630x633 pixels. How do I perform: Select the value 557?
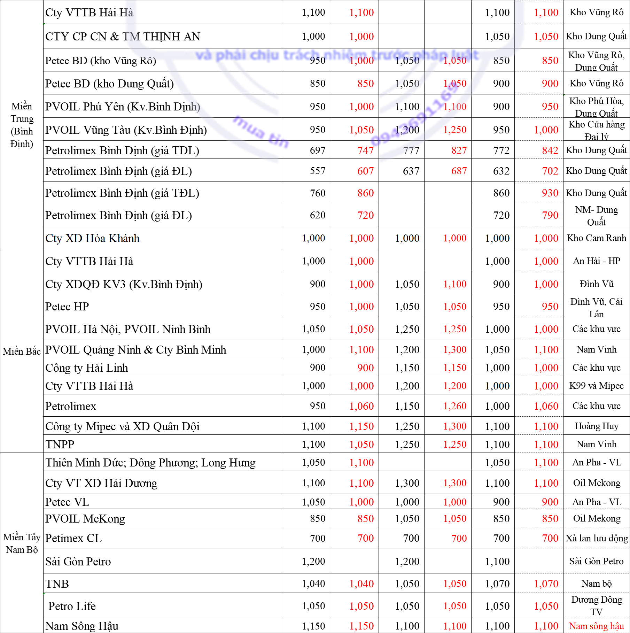click(317, 171)
